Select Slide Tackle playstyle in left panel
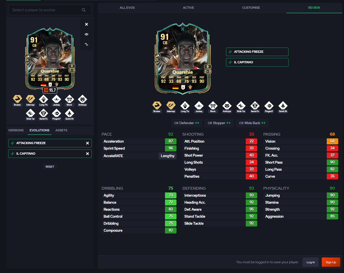Viewport: 344px width, 273px height. point(30,115)
